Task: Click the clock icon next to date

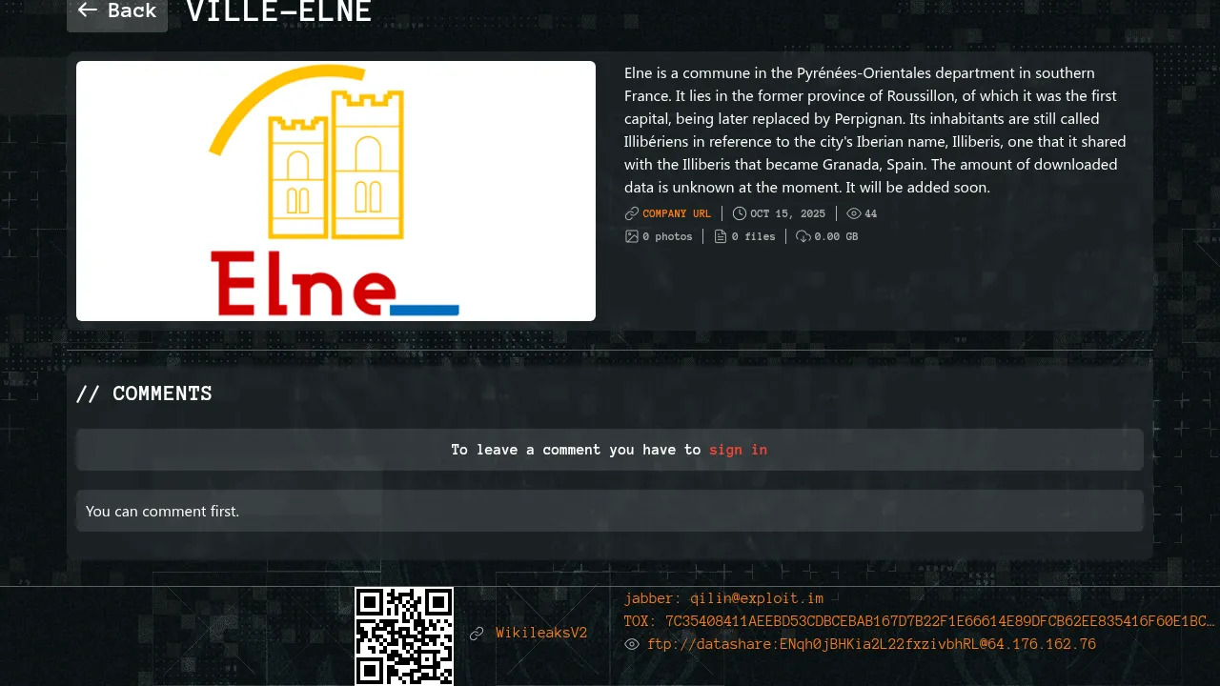Action: (x=740, y=213)
